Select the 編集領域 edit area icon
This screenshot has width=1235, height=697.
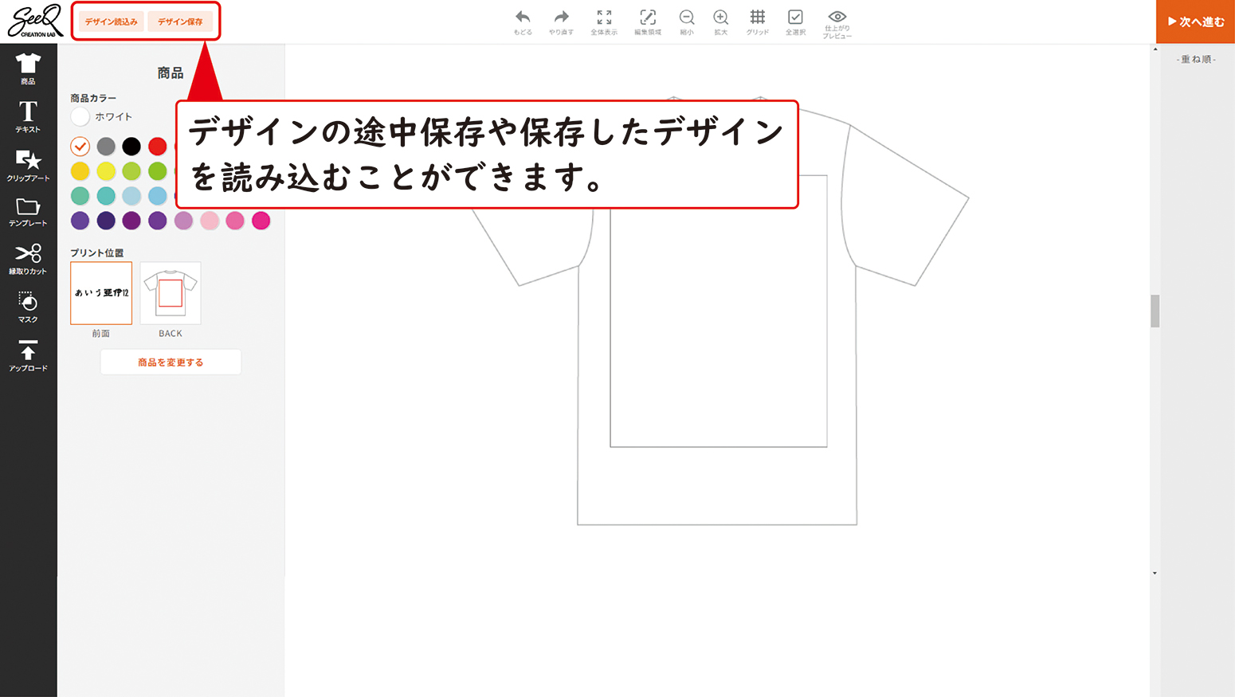pos(647,22)
